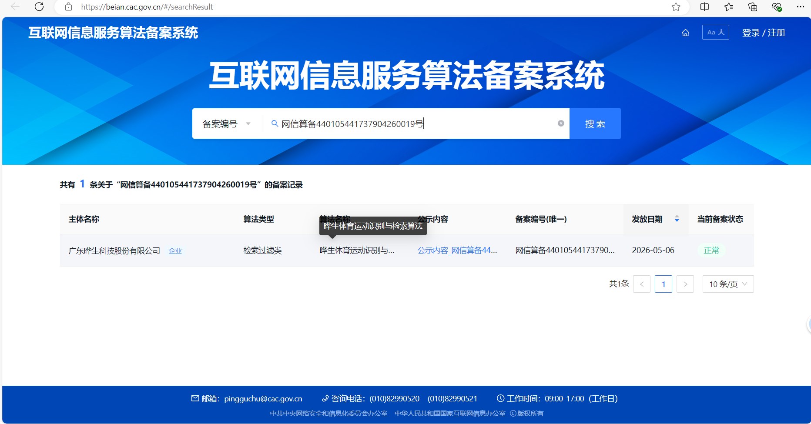Click phone number (010)82990521
The image size is (811, 424).
point(452,399)
